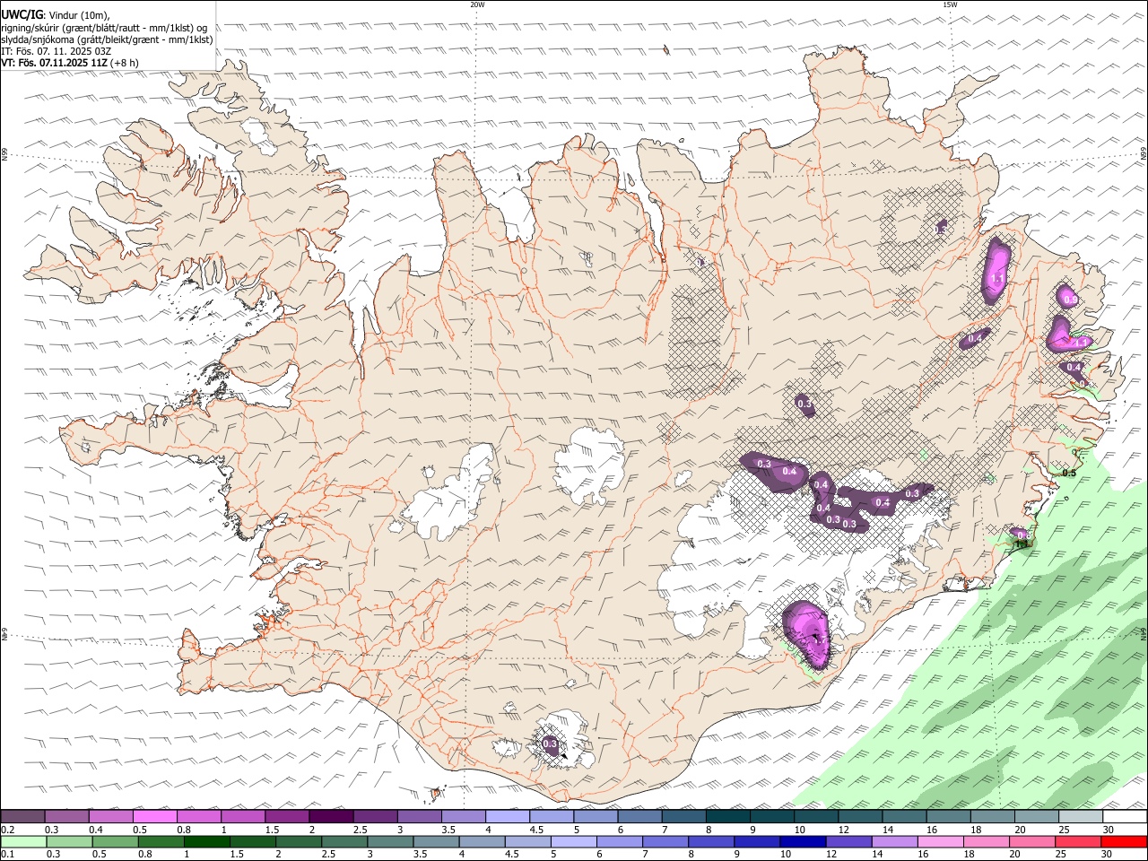The height and width of the screenshot is (861, 1148).
Task: Pick the darkest green rain swatch between 1 and 1.5
Action: coord(206,841)
